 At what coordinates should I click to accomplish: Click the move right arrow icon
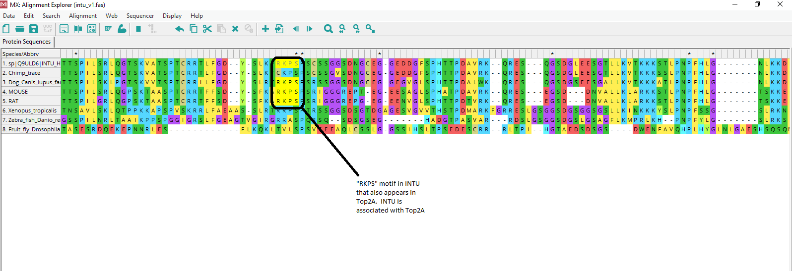point(309,29)
